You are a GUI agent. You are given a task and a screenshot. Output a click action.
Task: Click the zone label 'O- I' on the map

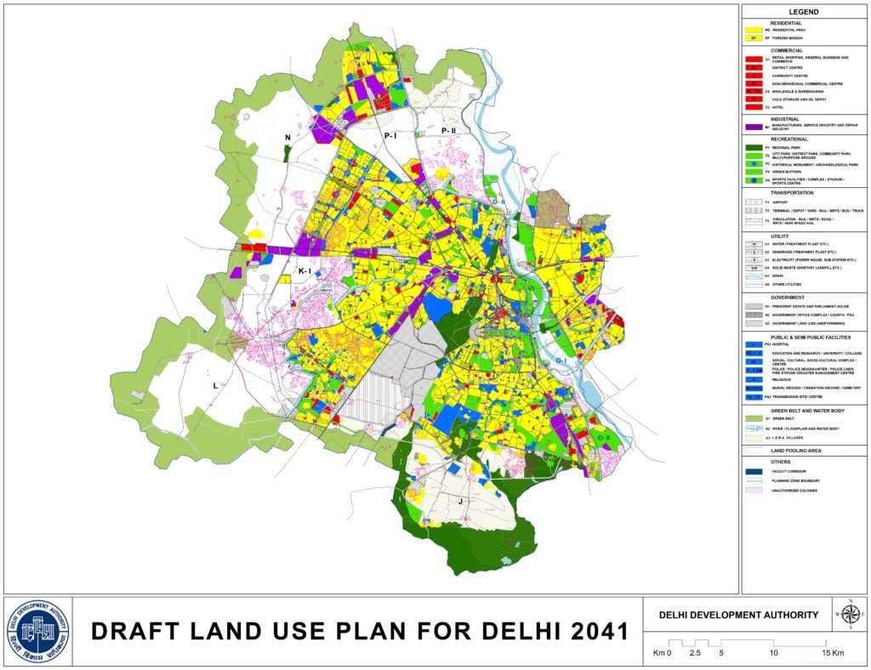[x=561, y=361]
